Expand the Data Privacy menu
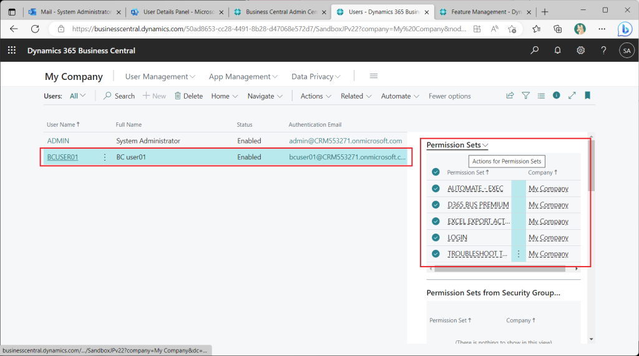The width and height of the screenshot is (639, 356). tap(316, 76)
